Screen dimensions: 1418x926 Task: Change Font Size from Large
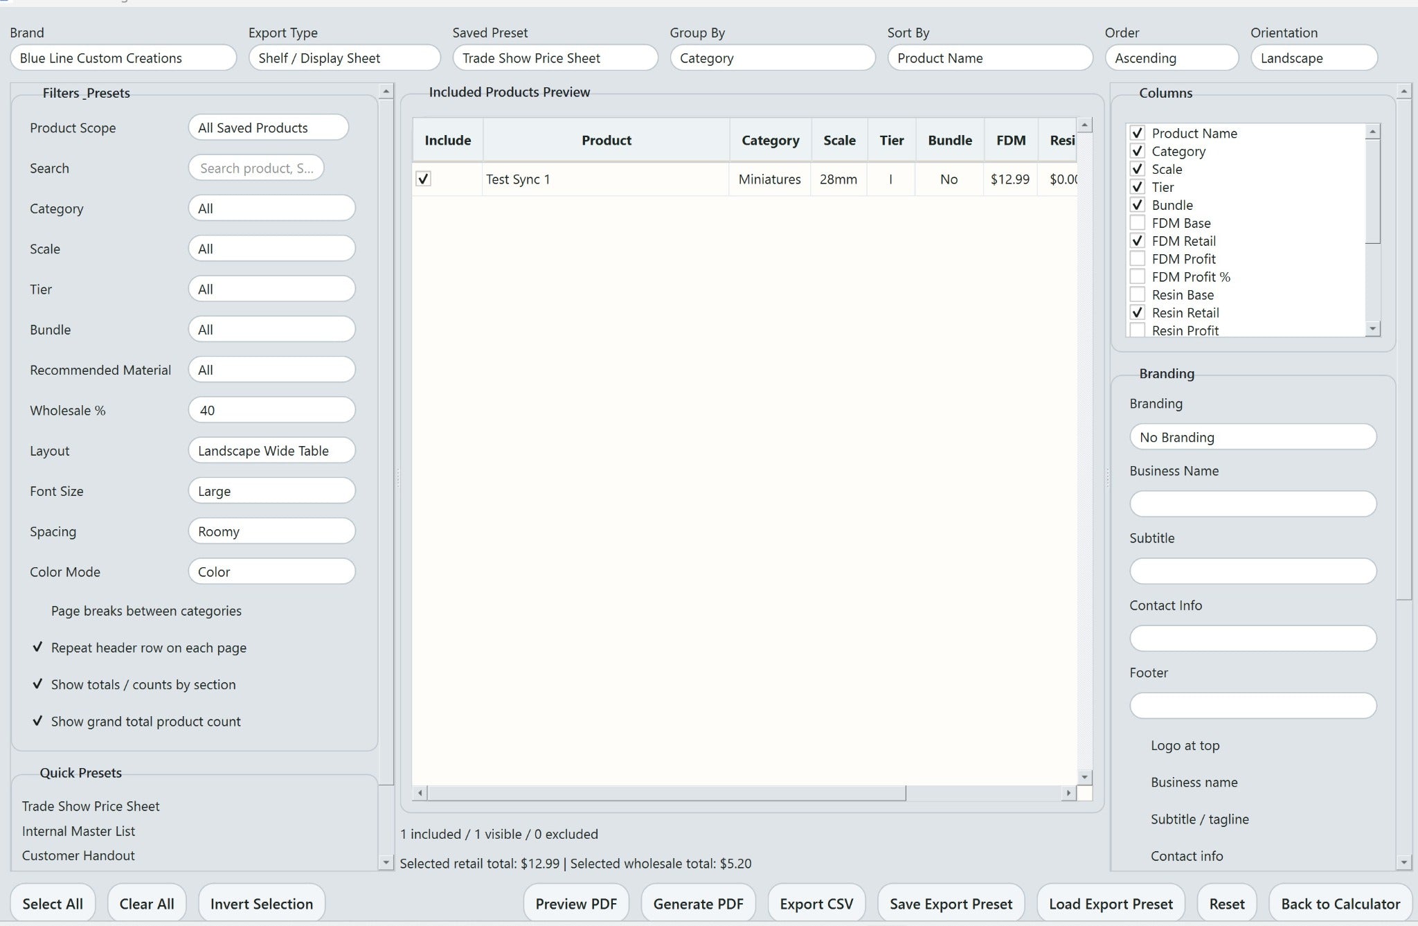coord(271,490)
